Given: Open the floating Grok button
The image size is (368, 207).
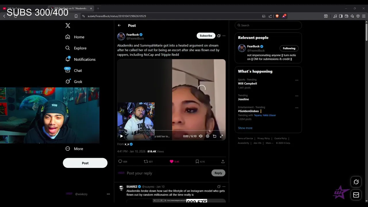Looking at the screenshot, I should point(356,182).
